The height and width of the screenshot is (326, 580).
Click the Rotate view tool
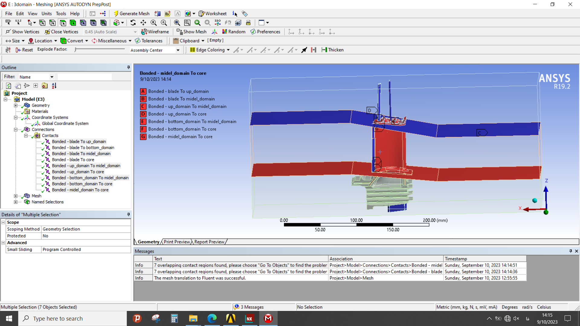pyautogui.click(x=133, y=23)
